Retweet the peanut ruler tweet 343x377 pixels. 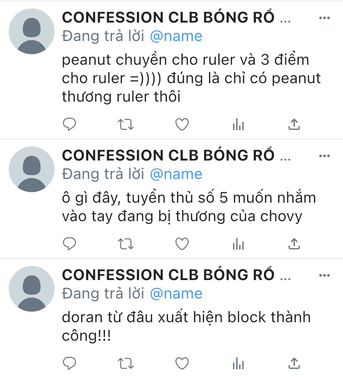point(126,124)
